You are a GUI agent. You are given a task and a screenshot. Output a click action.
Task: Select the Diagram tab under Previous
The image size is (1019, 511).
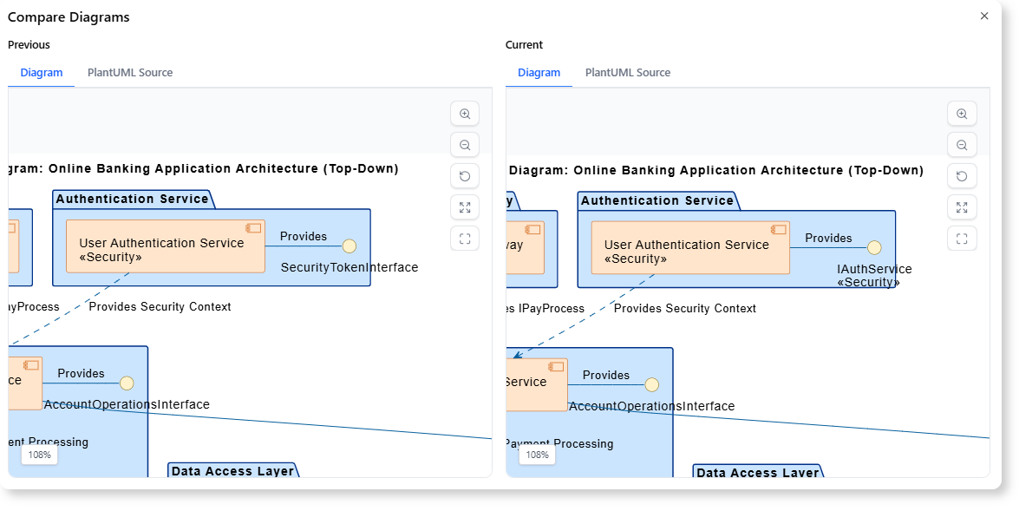[x=42, y=73]
